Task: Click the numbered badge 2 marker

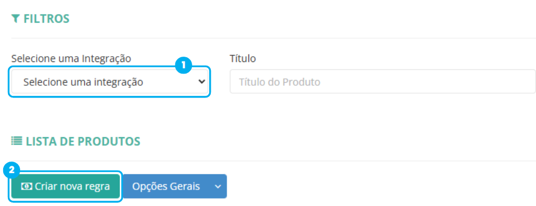Action: 11,171
